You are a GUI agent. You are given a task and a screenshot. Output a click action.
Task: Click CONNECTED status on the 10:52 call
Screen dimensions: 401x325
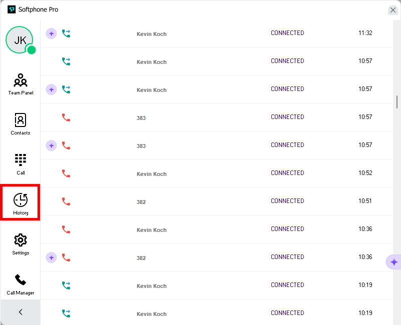pyautogui.click(x=287, y=173)
